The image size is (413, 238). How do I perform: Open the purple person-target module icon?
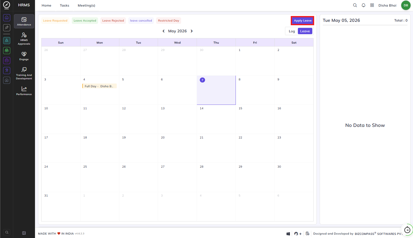pos(7,70)
